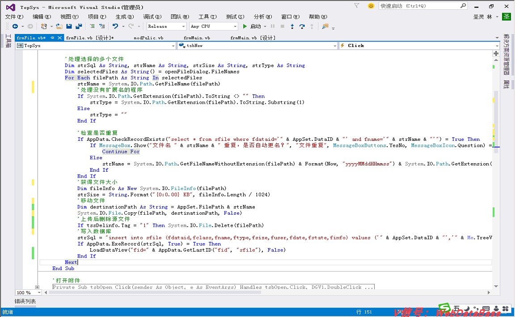Open the 错误列表 error list panel

click(25, 301)
